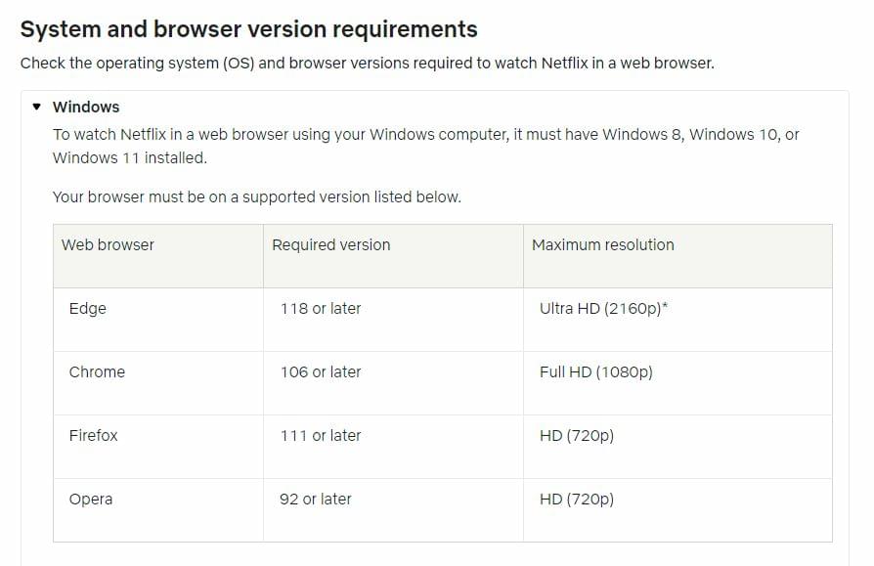
Task: Select the Firefox browser cell
Action: (158, 447)
